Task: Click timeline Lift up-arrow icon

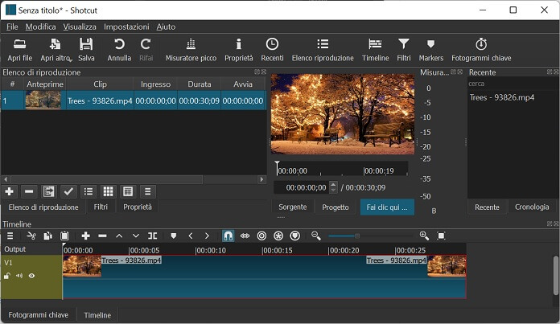Action: (x=119, y=236)
